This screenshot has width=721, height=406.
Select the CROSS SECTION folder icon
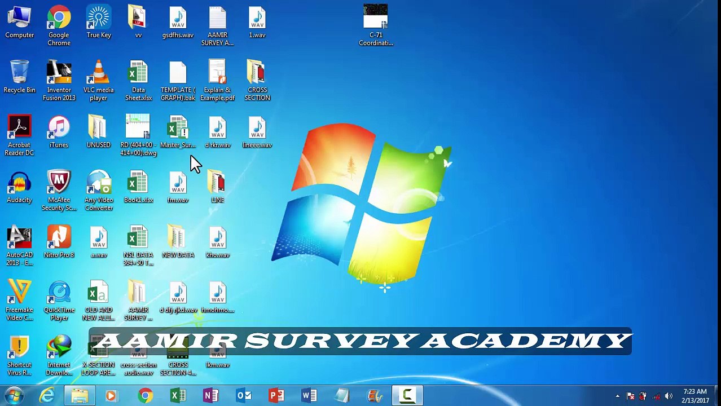257,81
